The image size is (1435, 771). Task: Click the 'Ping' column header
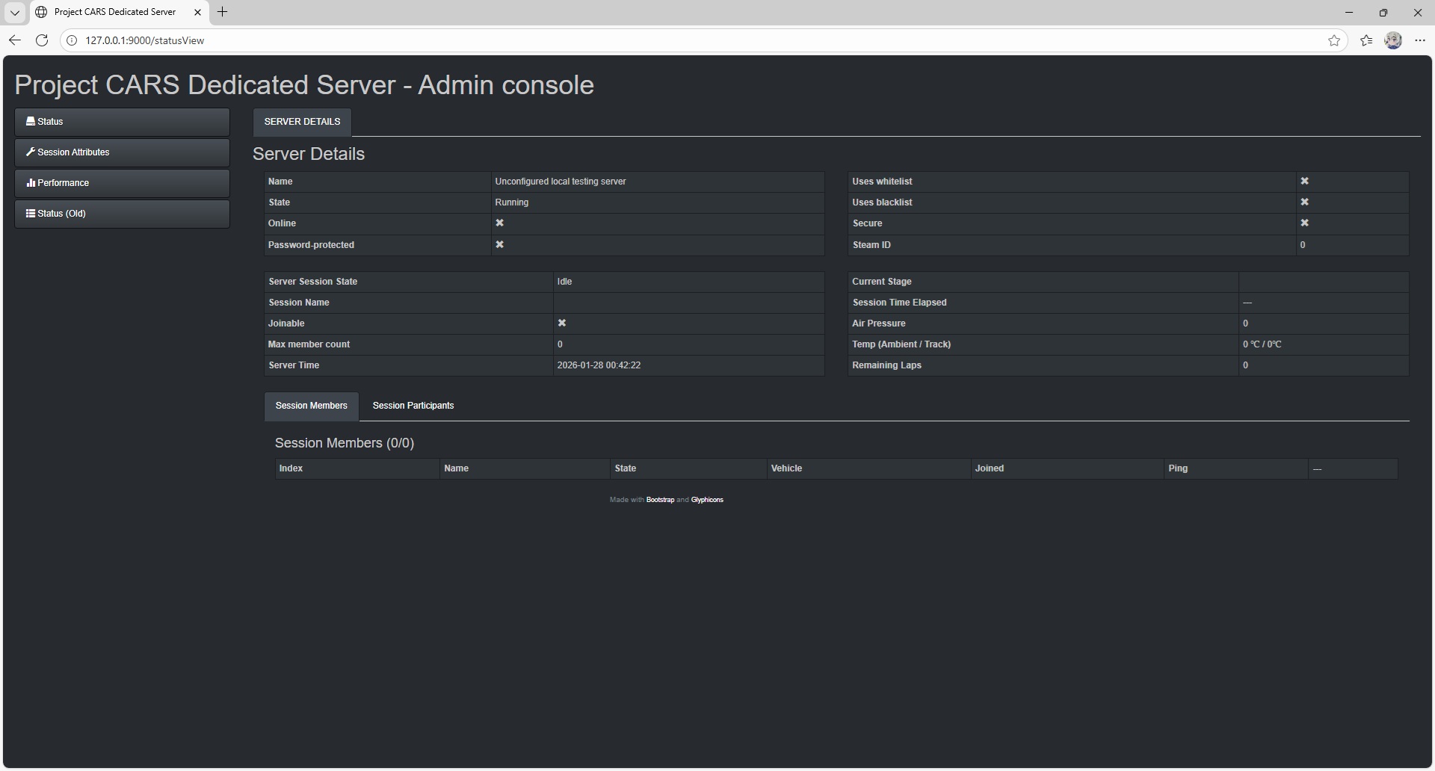(x=1178, y=468)
